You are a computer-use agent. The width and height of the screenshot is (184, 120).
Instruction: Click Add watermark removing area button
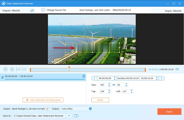pos(43,100)
